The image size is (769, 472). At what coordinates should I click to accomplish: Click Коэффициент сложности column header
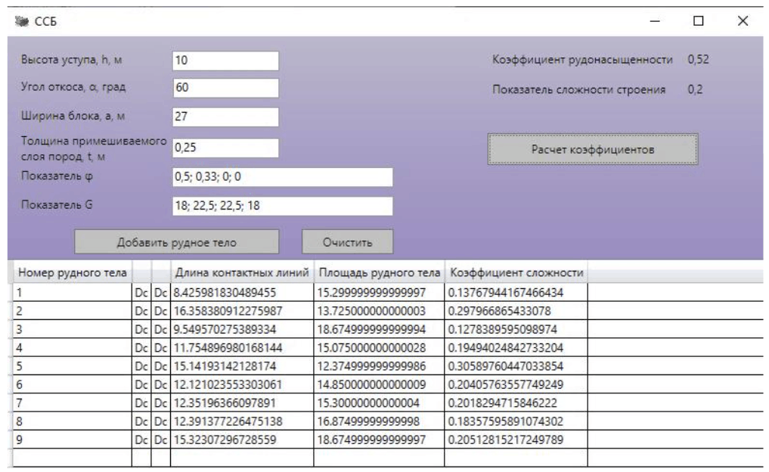(x=516, y=272)
